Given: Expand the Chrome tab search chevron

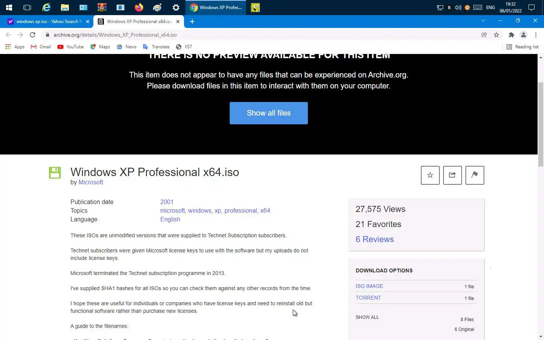Looking at the screenshot, I should click(483, 21).
